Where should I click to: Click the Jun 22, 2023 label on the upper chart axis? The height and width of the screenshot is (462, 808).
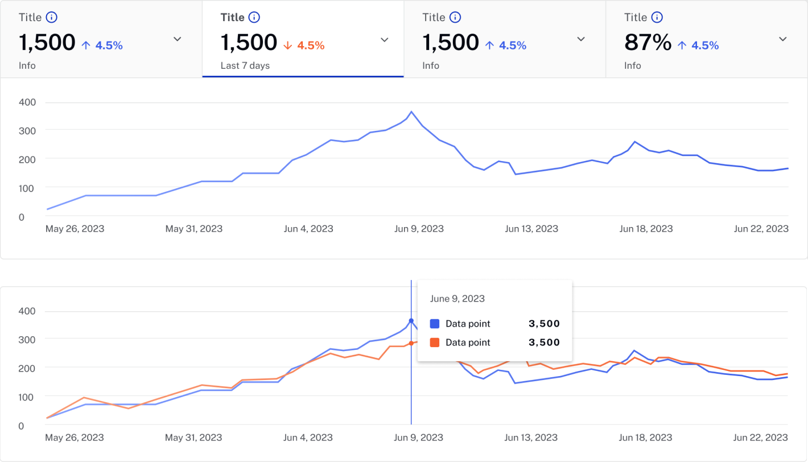(761, 229)
